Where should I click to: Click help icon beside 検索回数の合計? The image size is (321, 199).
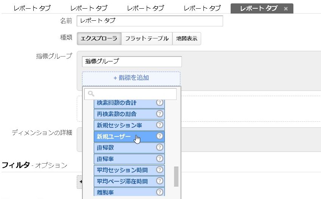point(160,103)
